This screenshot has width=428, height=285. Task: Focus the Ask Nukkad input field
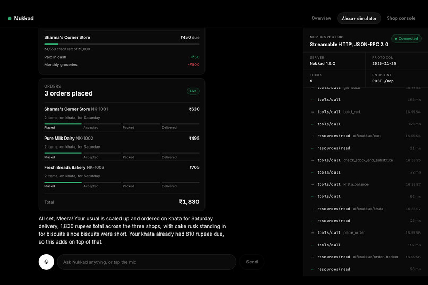[147, 262]
